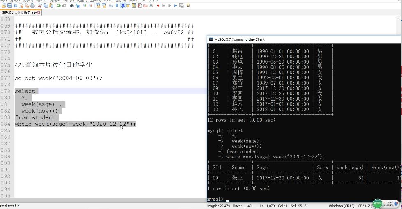The width and height of the screenshot is (402, 209).
Task: Print the document using the Print icon
Action: (x=32, y=5)
